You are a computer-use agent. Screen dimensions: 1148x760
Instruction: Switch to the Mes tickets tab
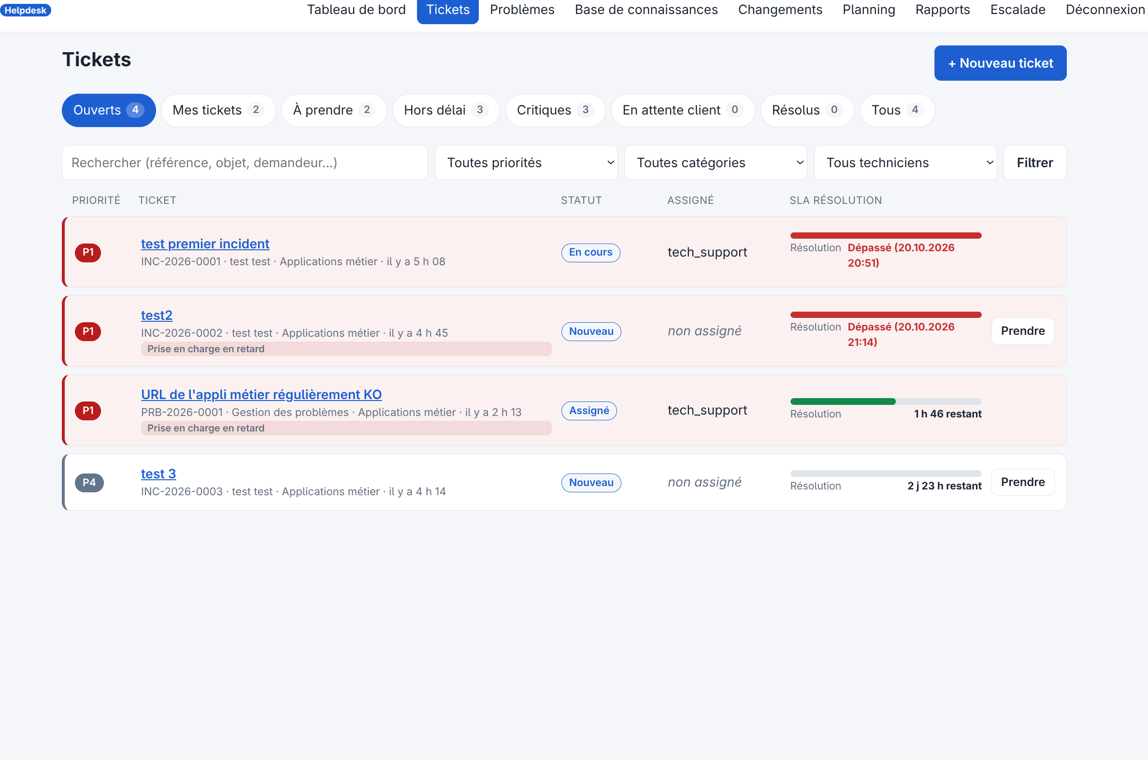tap(218, 110)
